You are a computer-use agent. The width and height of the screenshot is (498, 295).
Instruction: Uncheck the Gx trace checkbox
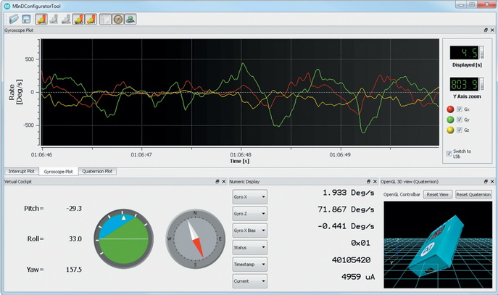tap(460, 109)
